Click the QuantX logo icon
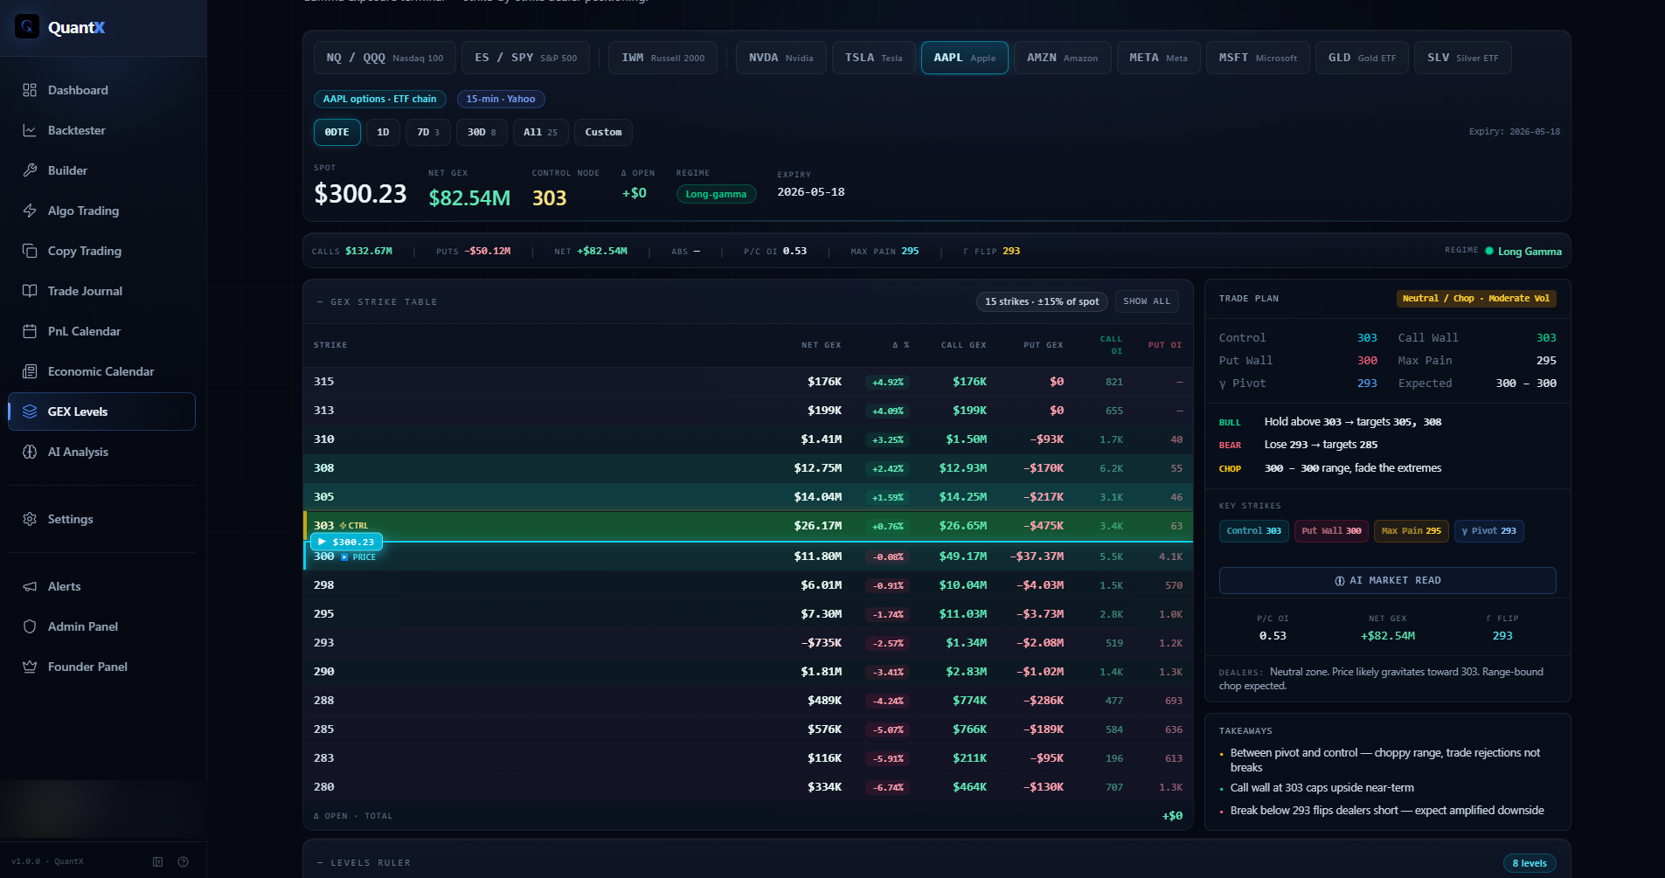 coord(27,27)
